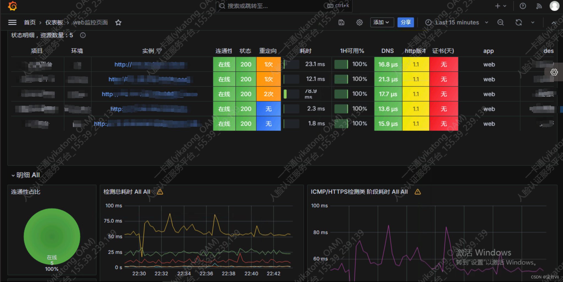This screenshot has height=282, width=563.
Task: Open the hamburger navigation menu
Action: pos(12,23)
